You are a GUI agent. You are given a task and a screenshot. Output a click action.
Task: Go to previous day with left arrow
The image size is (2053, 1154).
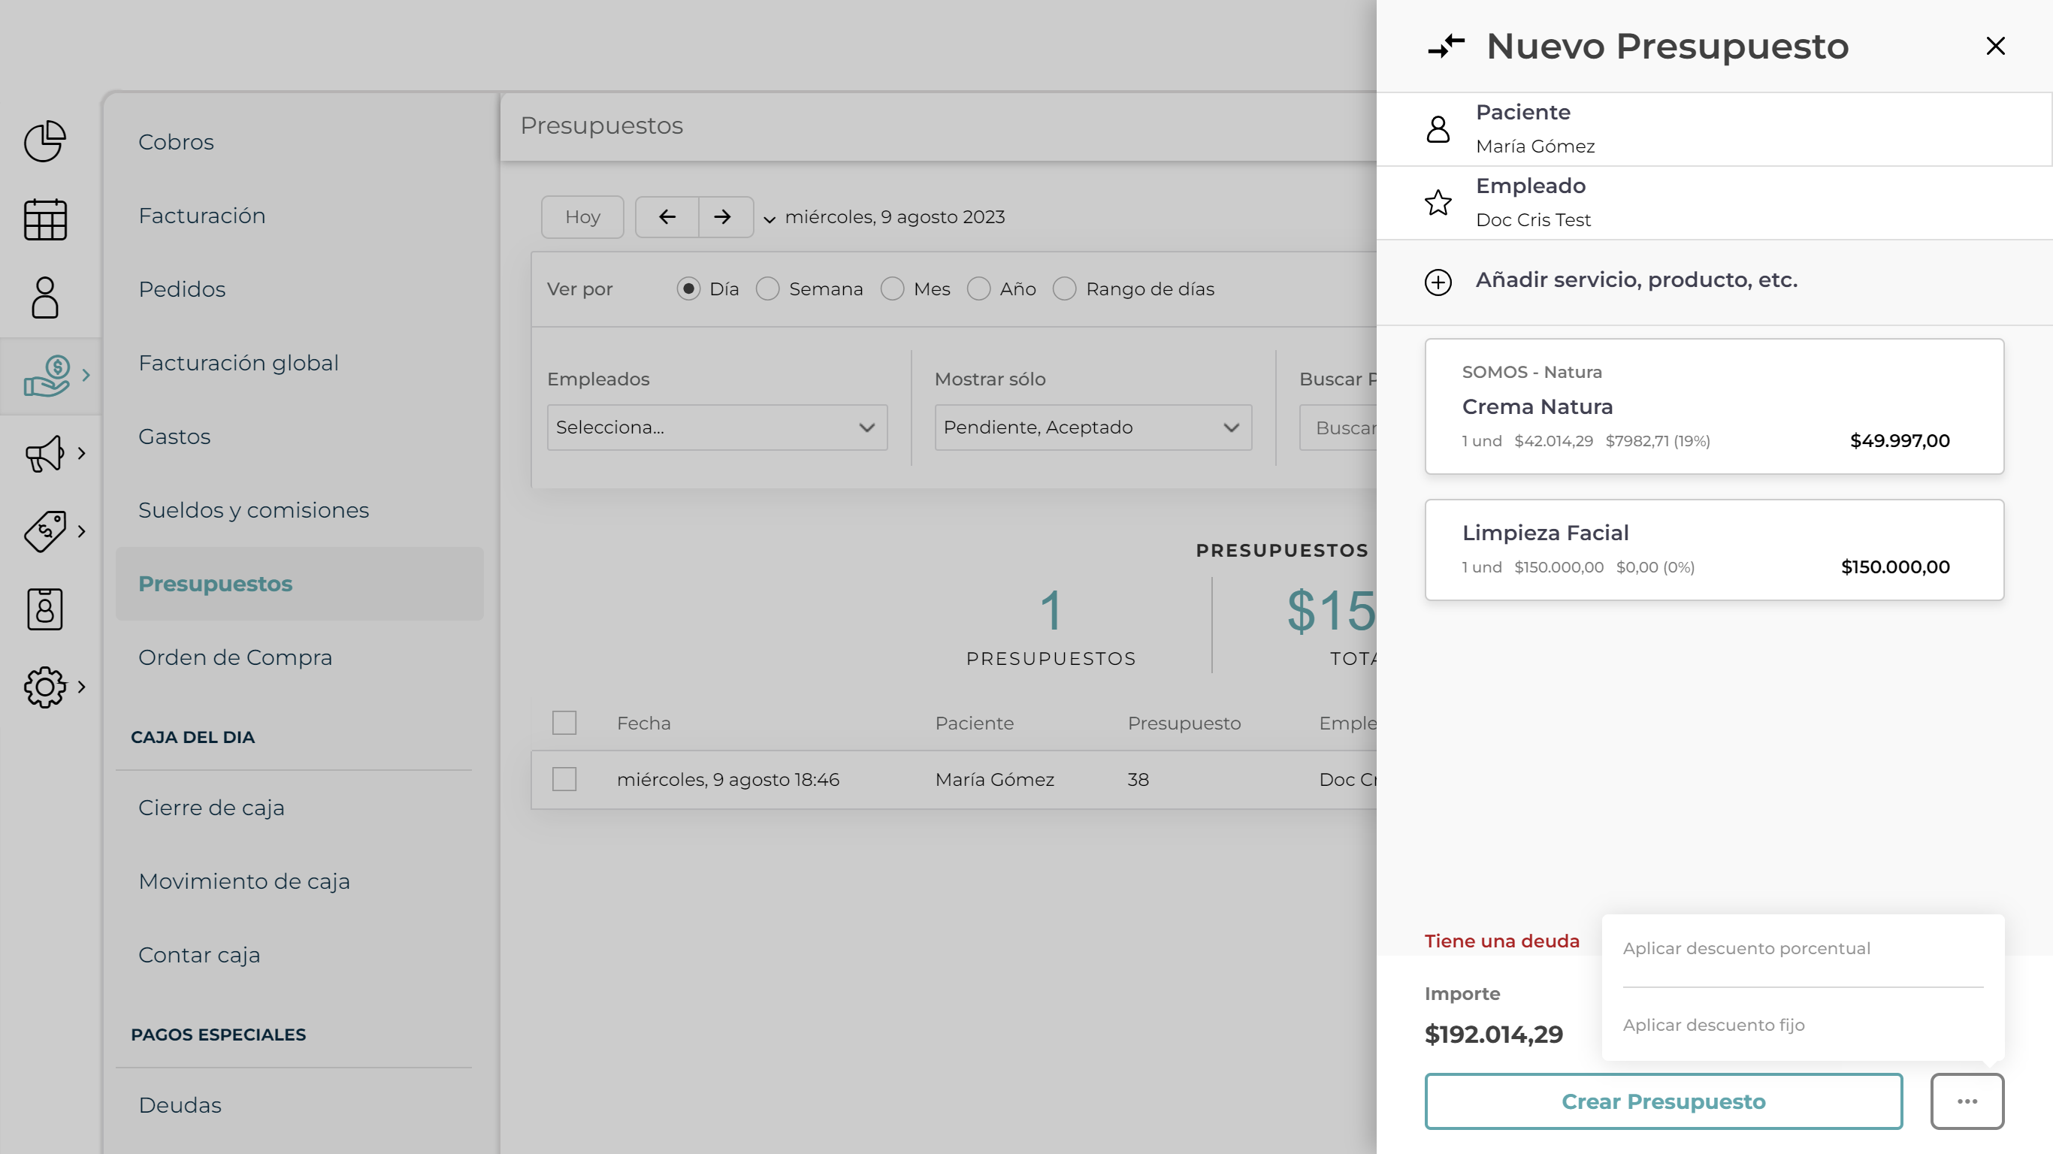[667, 217]
